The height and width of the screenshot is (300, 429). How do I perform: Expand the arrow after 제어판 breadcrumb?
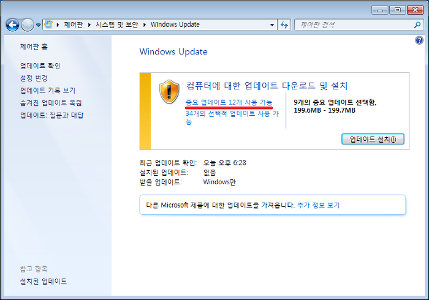(x=89, y=25)
